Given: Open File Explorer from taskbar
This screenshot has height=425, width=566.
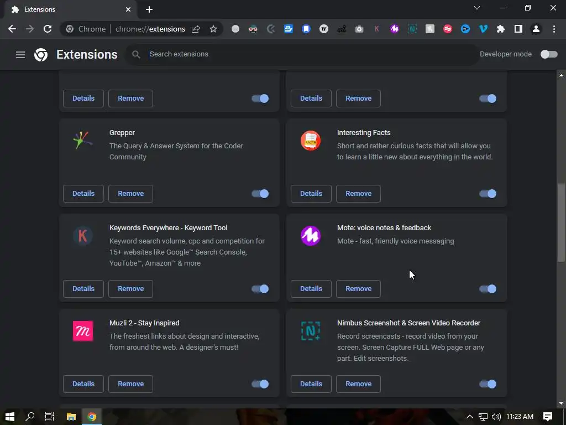Looking at the screenshot, I should pos(71,417).
